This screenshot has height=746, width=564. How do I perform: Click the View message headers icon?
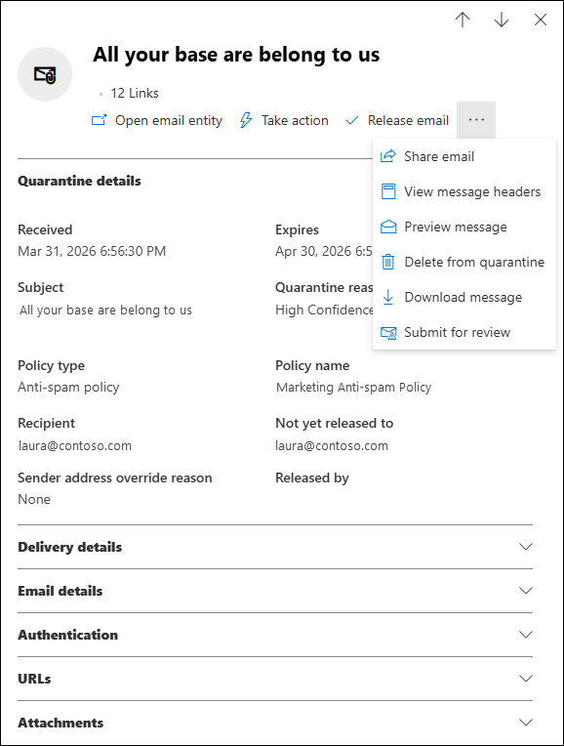(x=388, y=191)
